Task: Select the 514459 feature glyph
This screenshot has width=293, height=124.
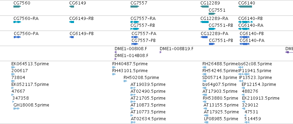Action: (247, 122)
